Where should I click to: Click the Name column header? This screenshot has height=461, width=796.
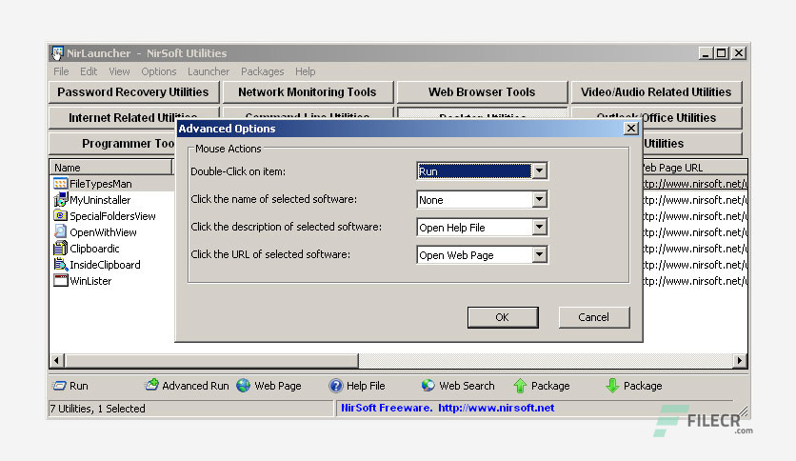pos(110,168)
